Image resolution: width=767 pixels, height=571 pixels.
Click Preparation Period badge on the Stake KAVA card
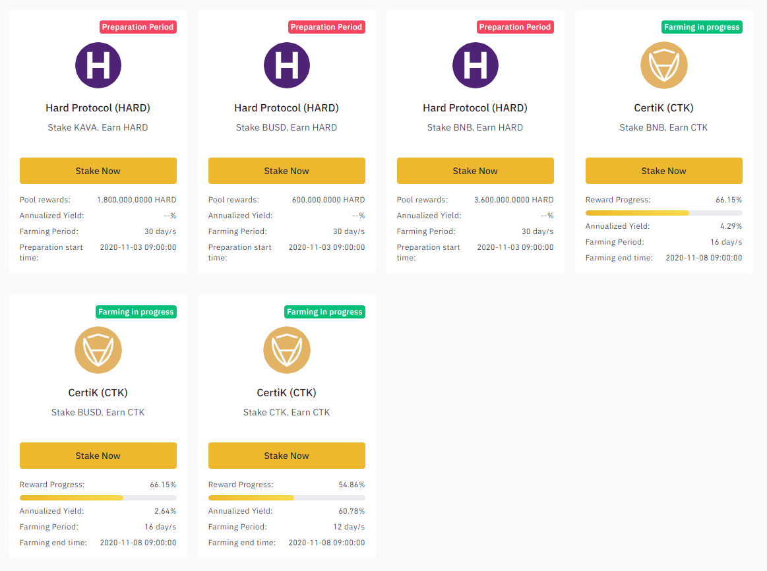point(138,27)
